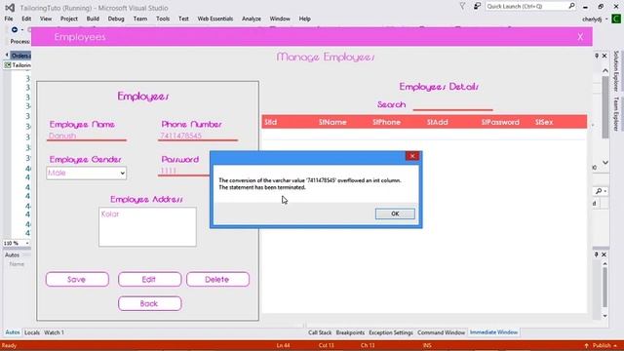Switch to the Breakpoints tab
The image size is (624, 351).
click(350, 332)
